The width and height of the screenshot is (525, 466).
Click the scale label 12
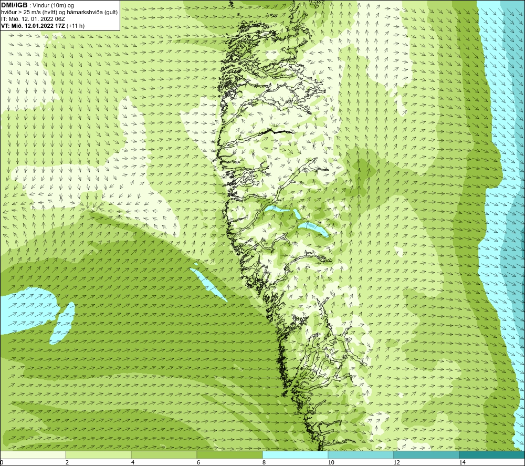point(396,462)
